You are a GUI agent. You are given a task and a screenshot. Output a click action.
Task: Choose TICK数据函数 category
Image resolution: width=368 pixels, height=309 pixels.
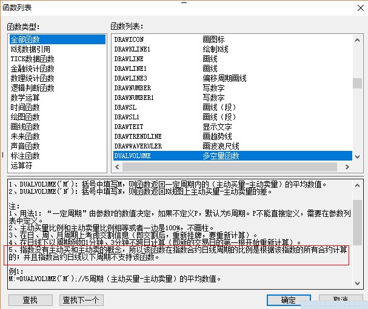coord(32,59)
